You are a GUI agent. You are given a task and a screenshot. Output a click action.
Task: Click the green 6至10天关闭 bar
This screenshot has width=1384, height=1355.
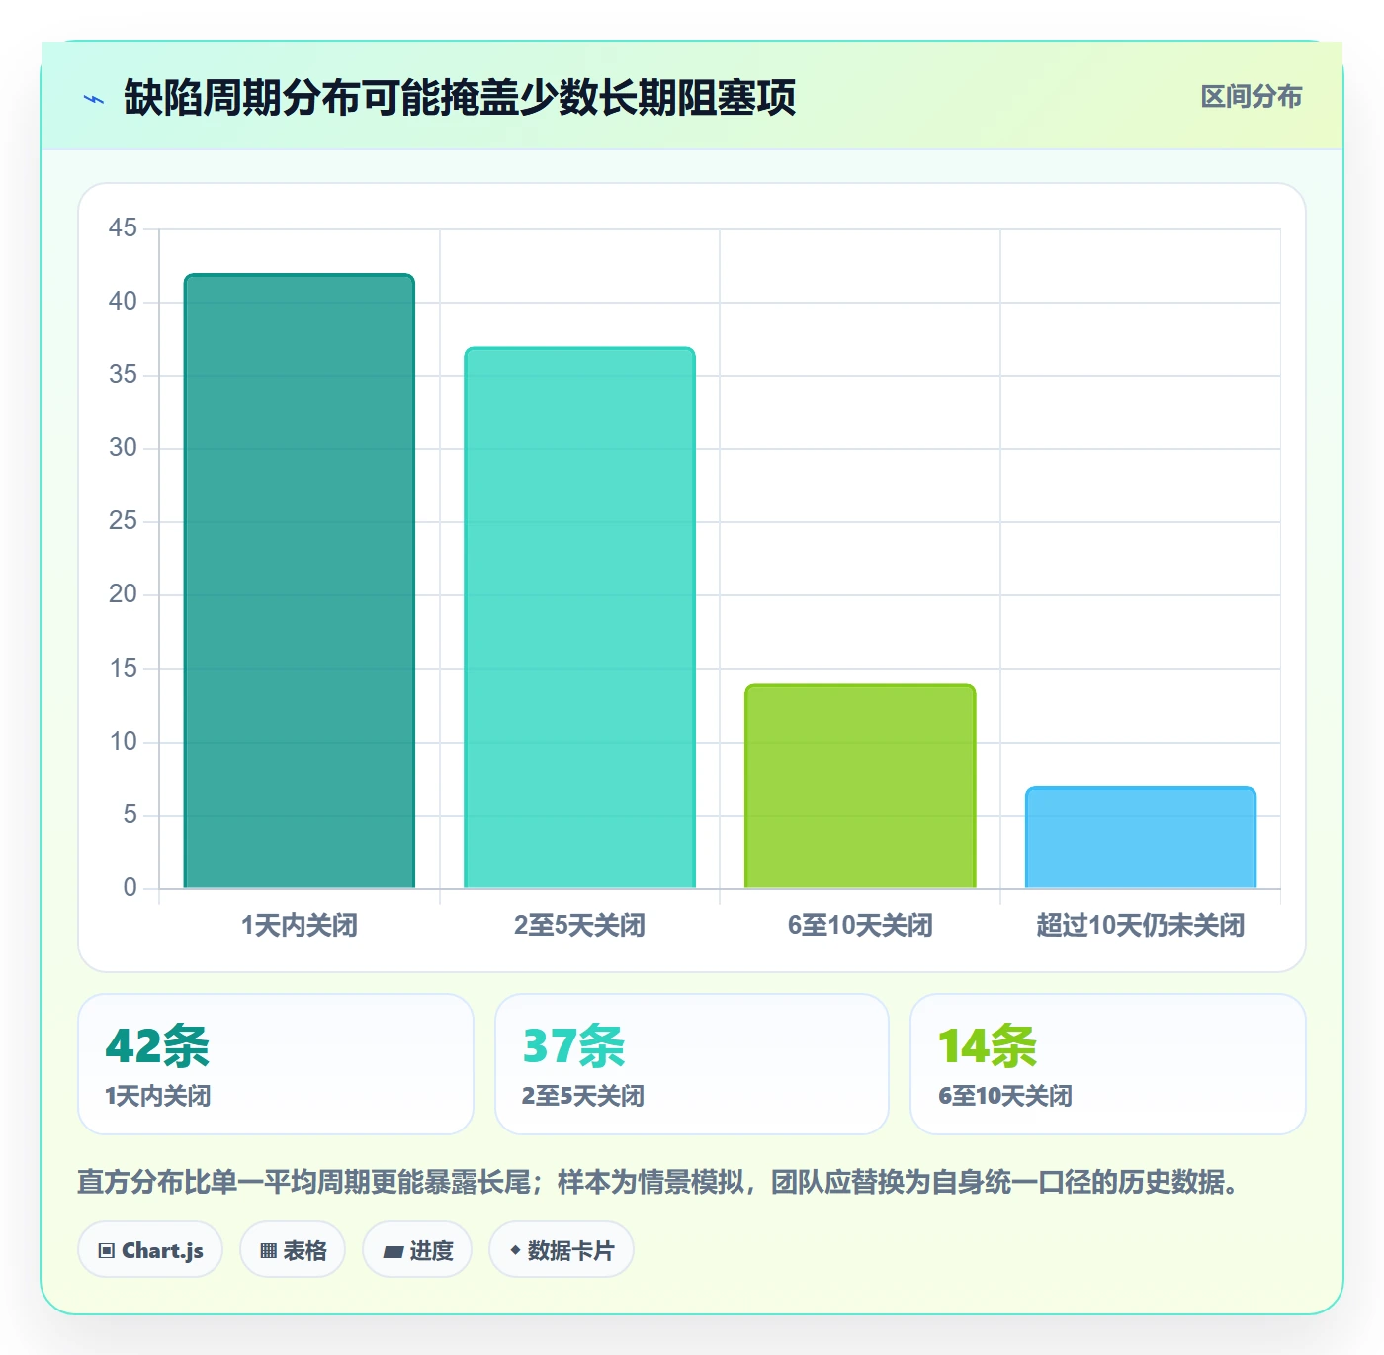pyautogui.click(x=860, y=786)
